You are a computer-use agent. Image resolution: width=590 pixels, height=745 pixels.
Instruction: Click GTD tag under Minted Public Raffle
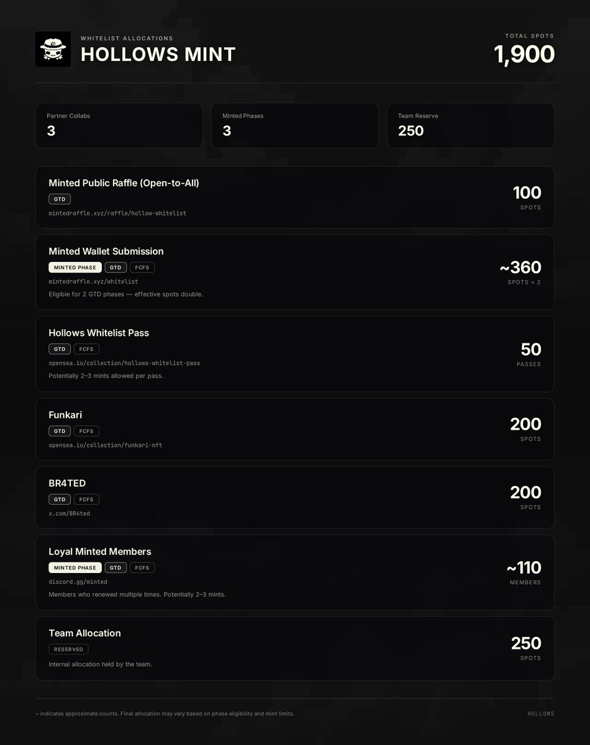point(60,199)
